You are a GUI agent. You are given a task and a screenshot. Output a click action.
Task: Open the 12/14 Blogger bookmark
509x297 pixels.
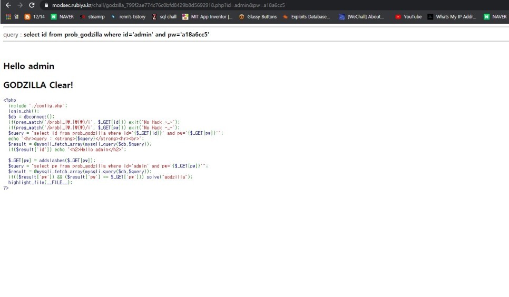[35, 16]
